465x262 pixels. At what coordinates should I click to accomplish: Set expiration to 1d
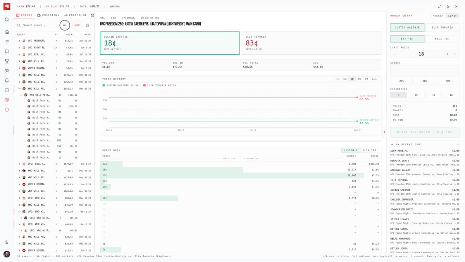tap(434, 95)
